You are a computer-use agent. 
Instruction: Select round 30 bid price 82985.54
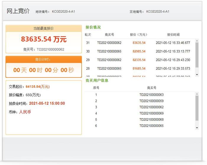point(139,51)
